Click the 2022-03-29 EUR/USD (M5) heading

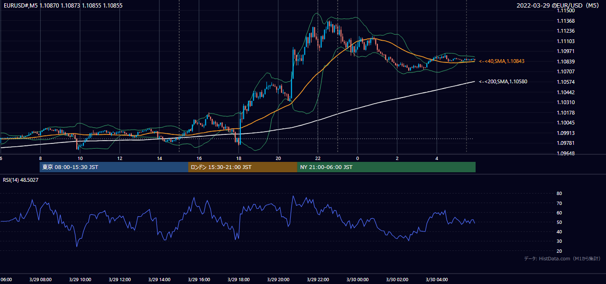pyautogui.click(x=559, y=6)
